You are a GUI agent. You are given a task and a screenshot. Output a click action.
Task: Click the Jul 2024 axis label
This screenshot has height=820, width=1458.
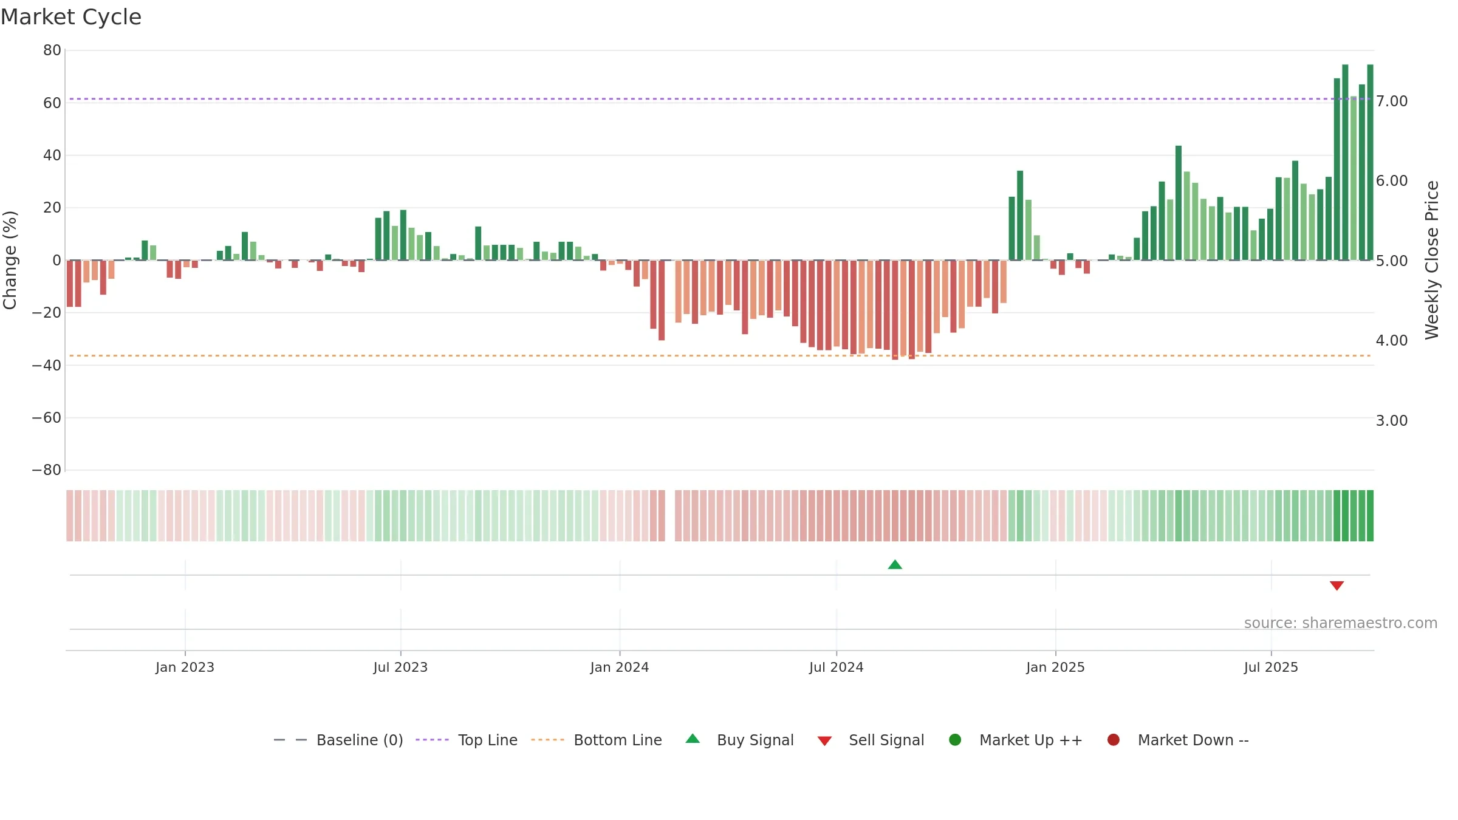pyautogui.click(x=836, y=667)
